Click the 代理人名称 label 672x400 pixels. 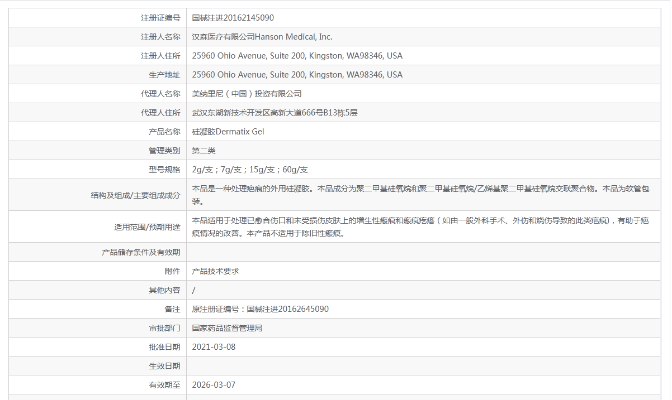coord(160,94)
